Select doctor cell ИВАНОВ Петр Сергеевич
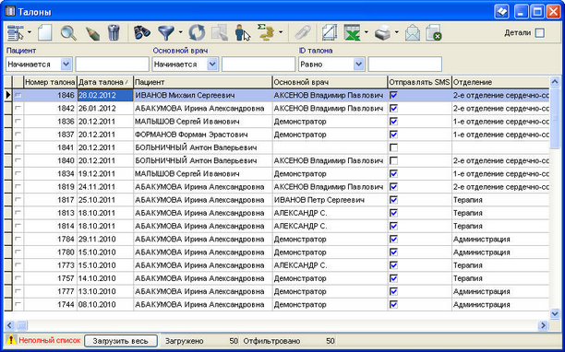This screenshot has height=352, width=565. pyautogui.click(x=330, y=200)
